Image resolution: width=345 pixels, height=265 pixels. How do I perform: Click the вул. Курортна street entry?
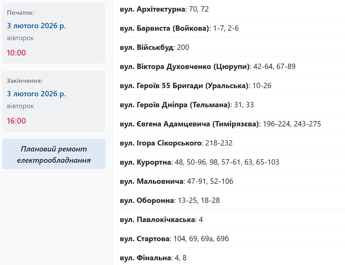(199, 162)
